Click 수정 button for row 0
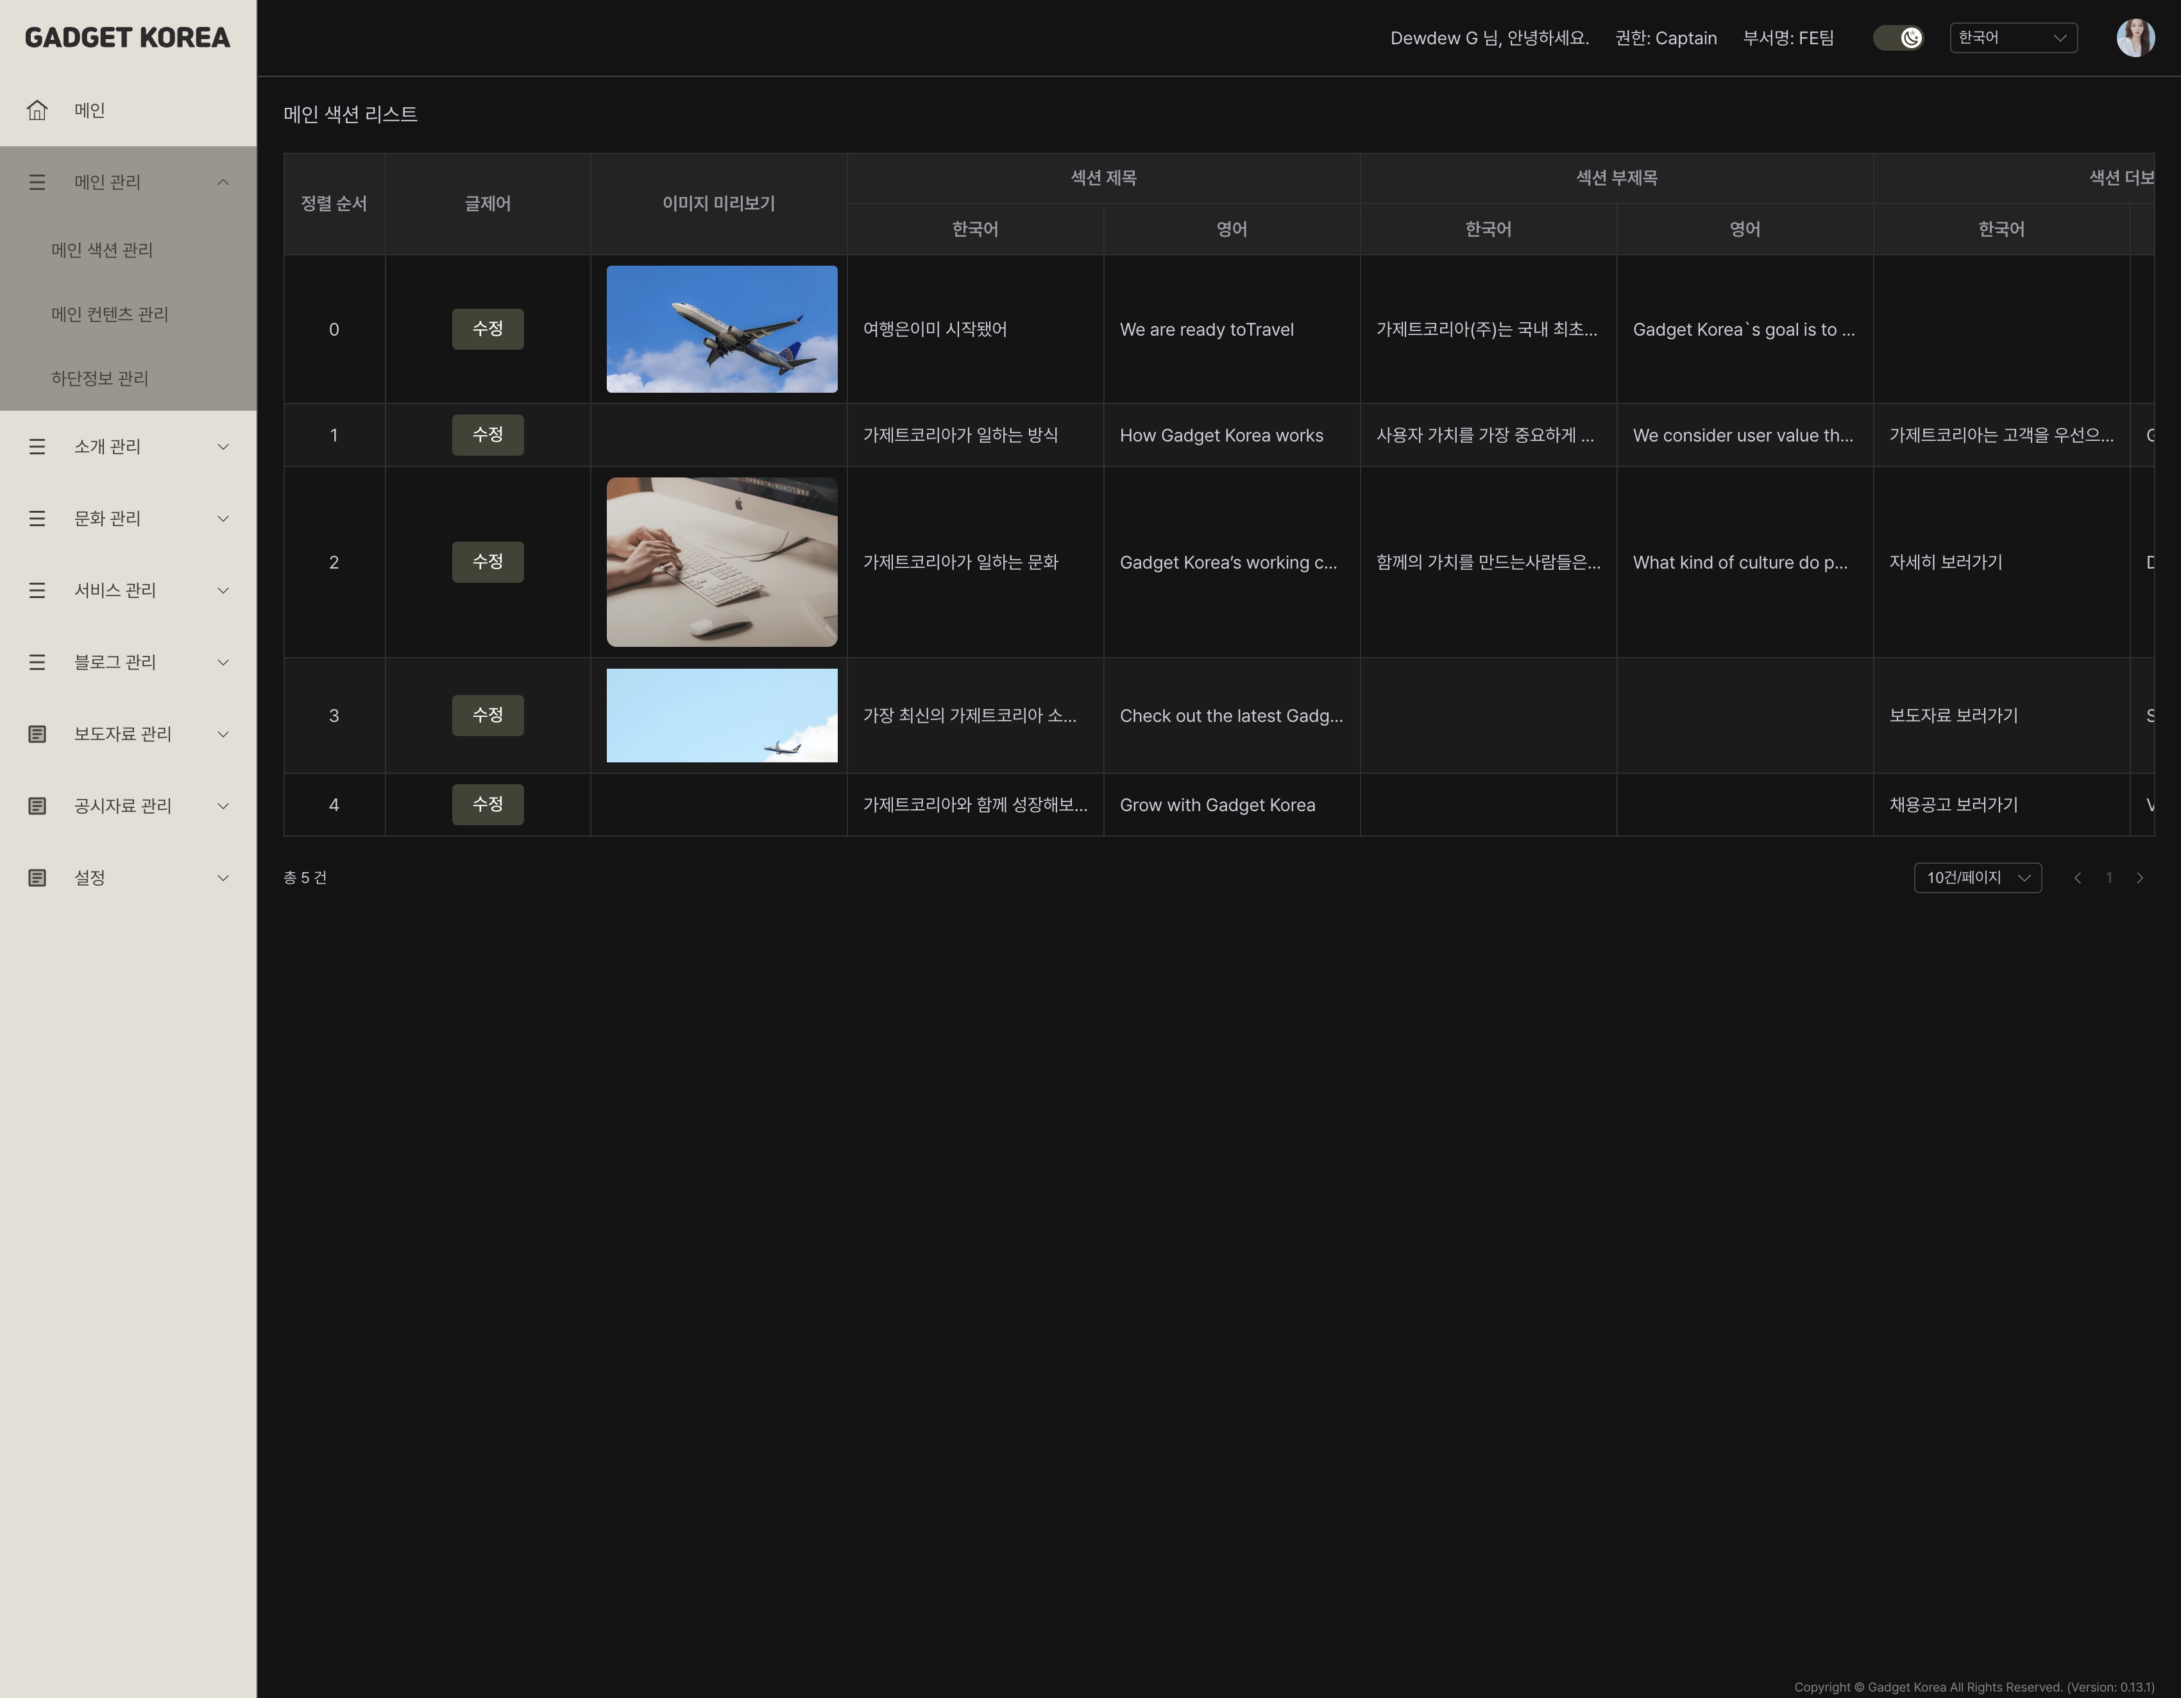2181x1698 pixels. pyautogui.click(x=488, y=329)
